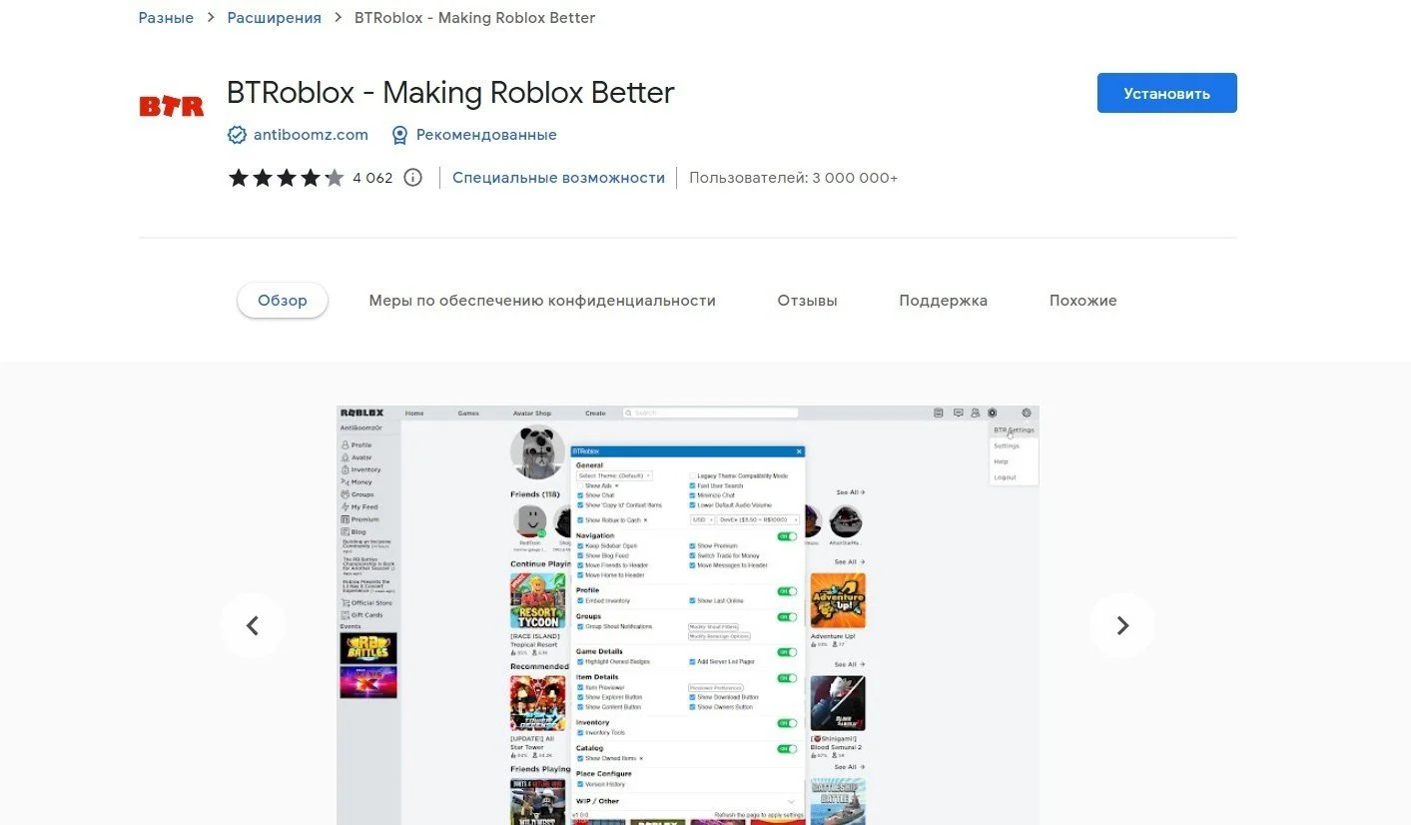
Task: Open the Похожие tab
Action: 1082,301
